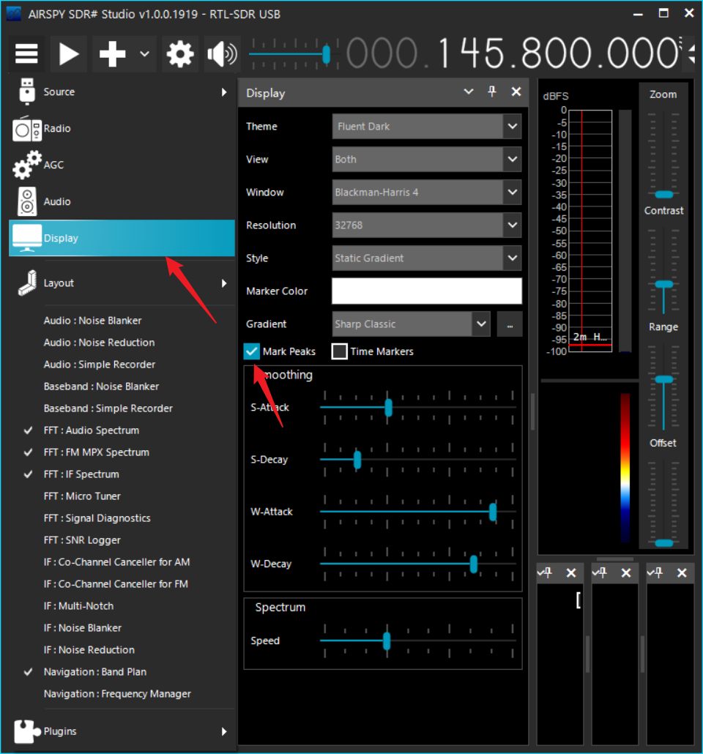Select Navigation : Frequency Manager menu item
The image size is (703, 754).
(x=117, y=694)
